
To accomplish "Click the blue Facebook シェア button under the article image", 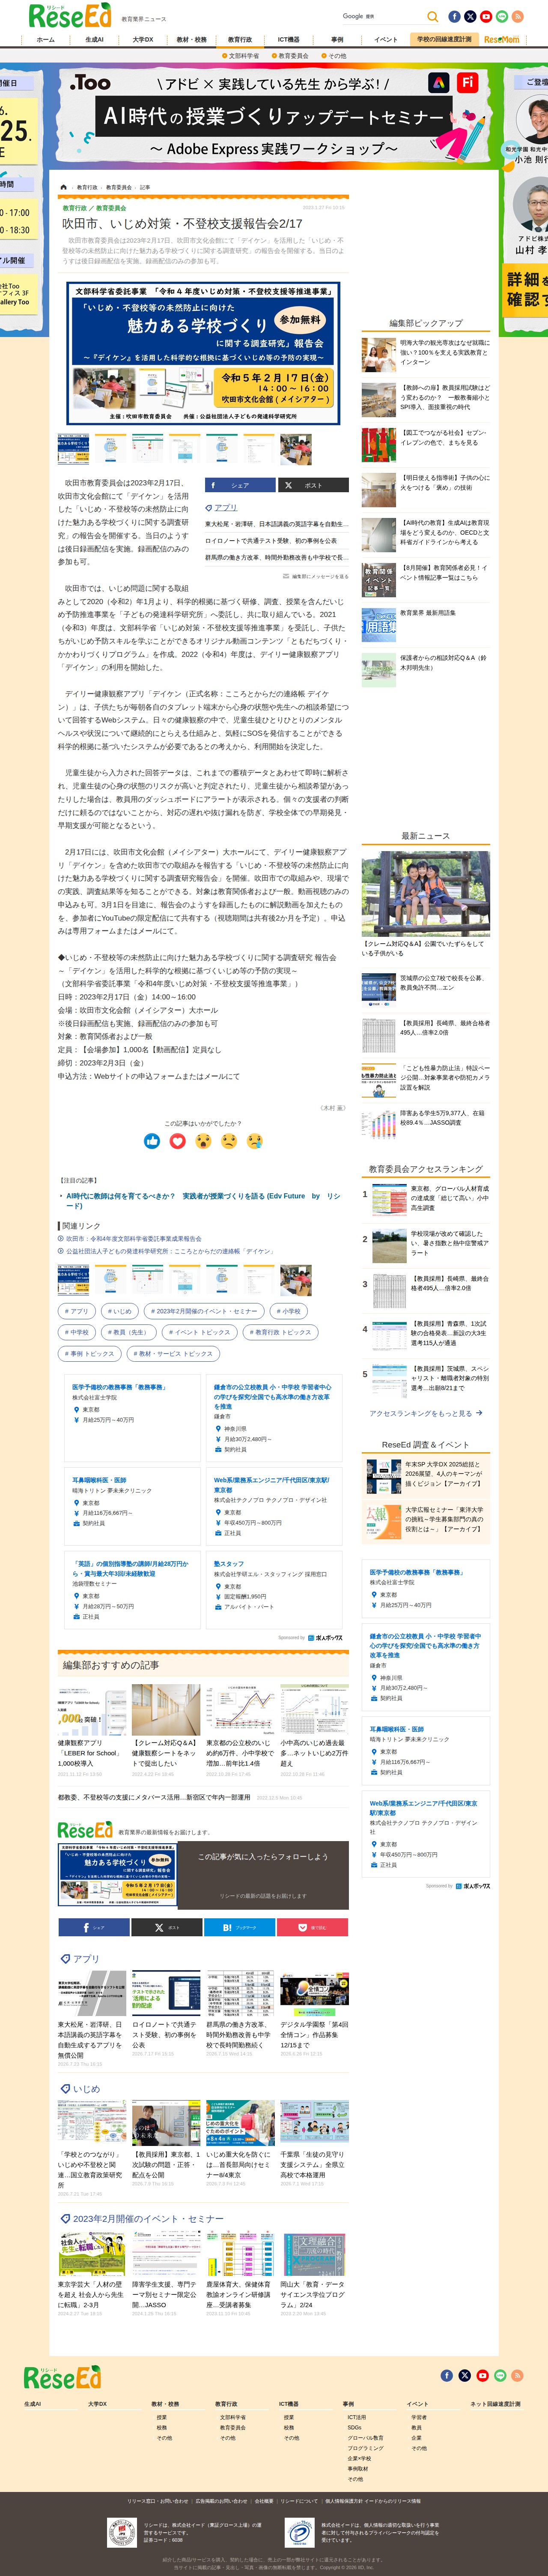I will pyautogui.click(x=240, y=485).
